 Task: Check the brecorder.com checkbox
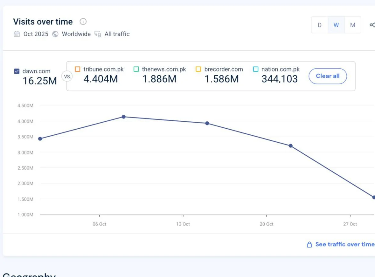pos(198,69)
